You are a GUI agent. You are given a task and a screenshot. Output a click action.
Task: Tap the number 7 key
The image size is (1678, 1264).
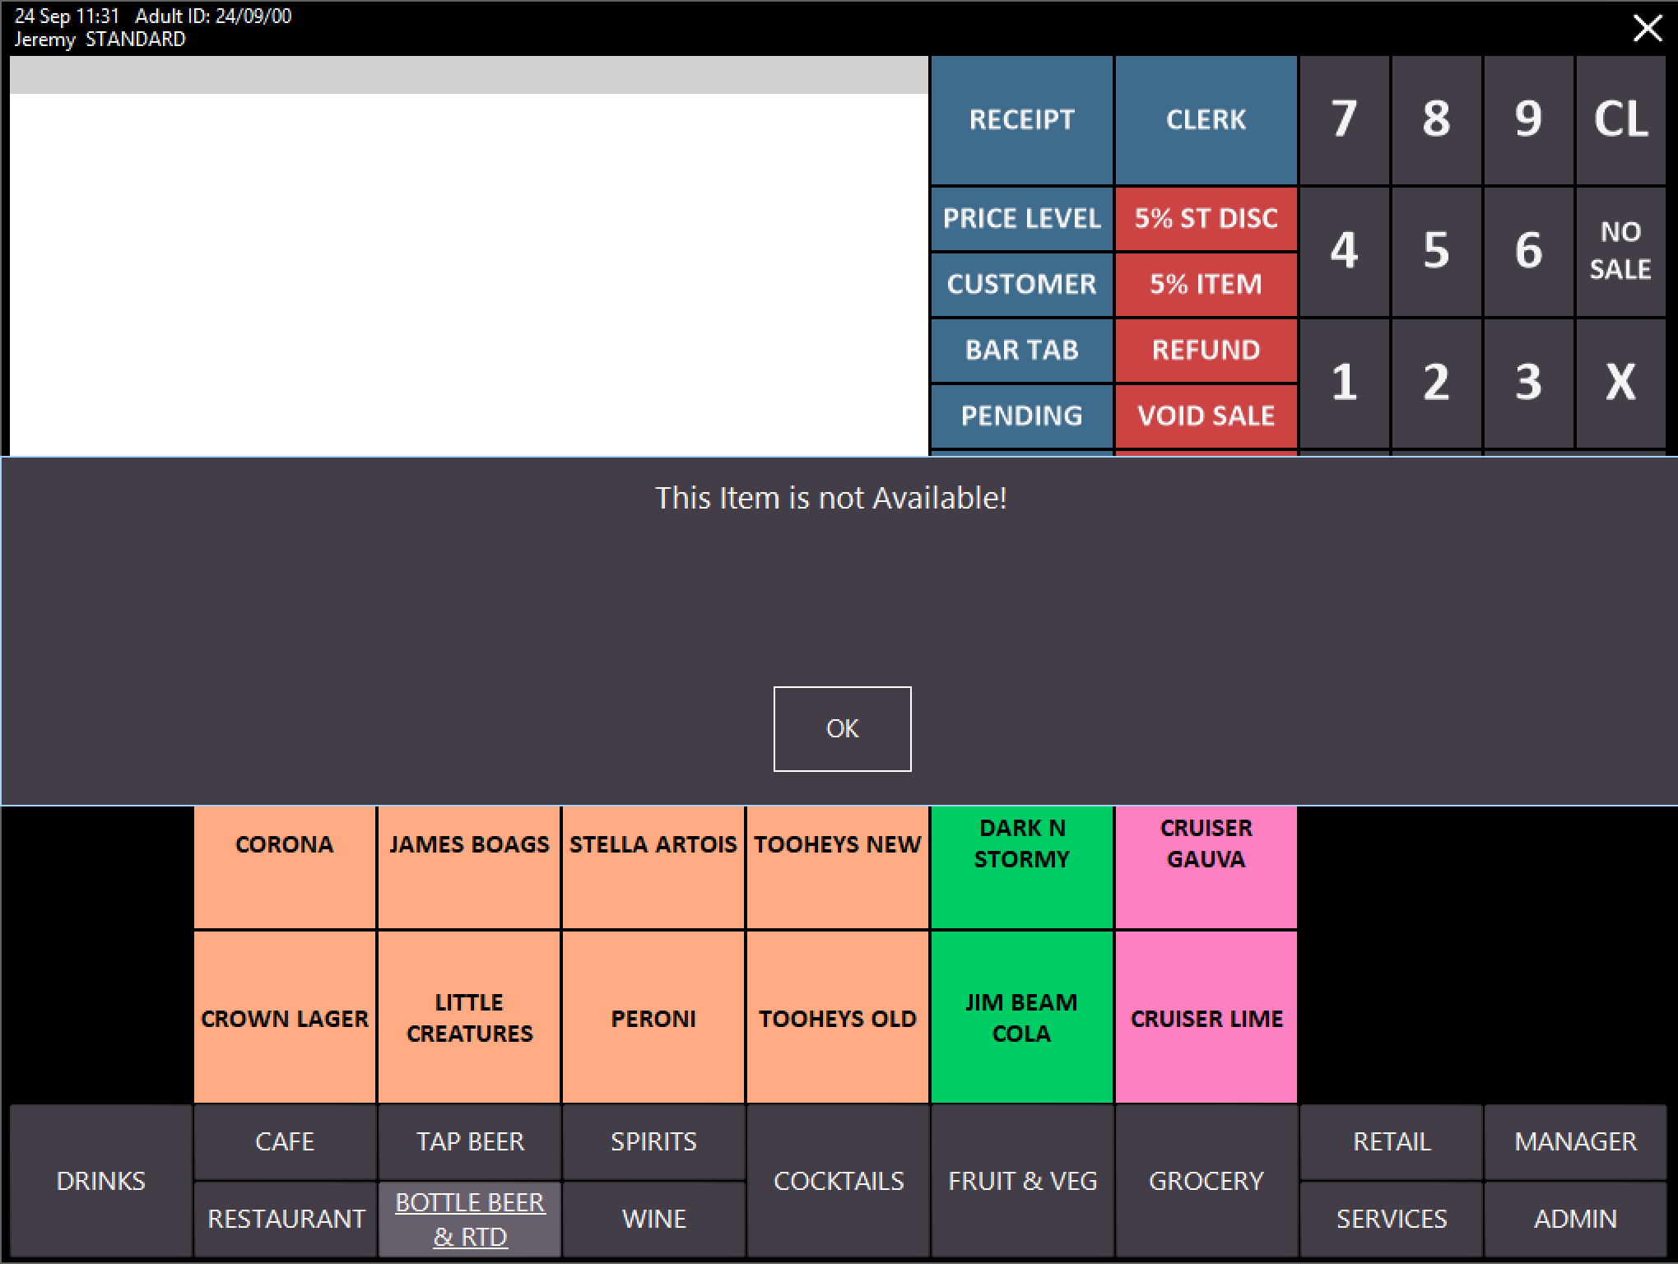click(x=1343, y=120)
